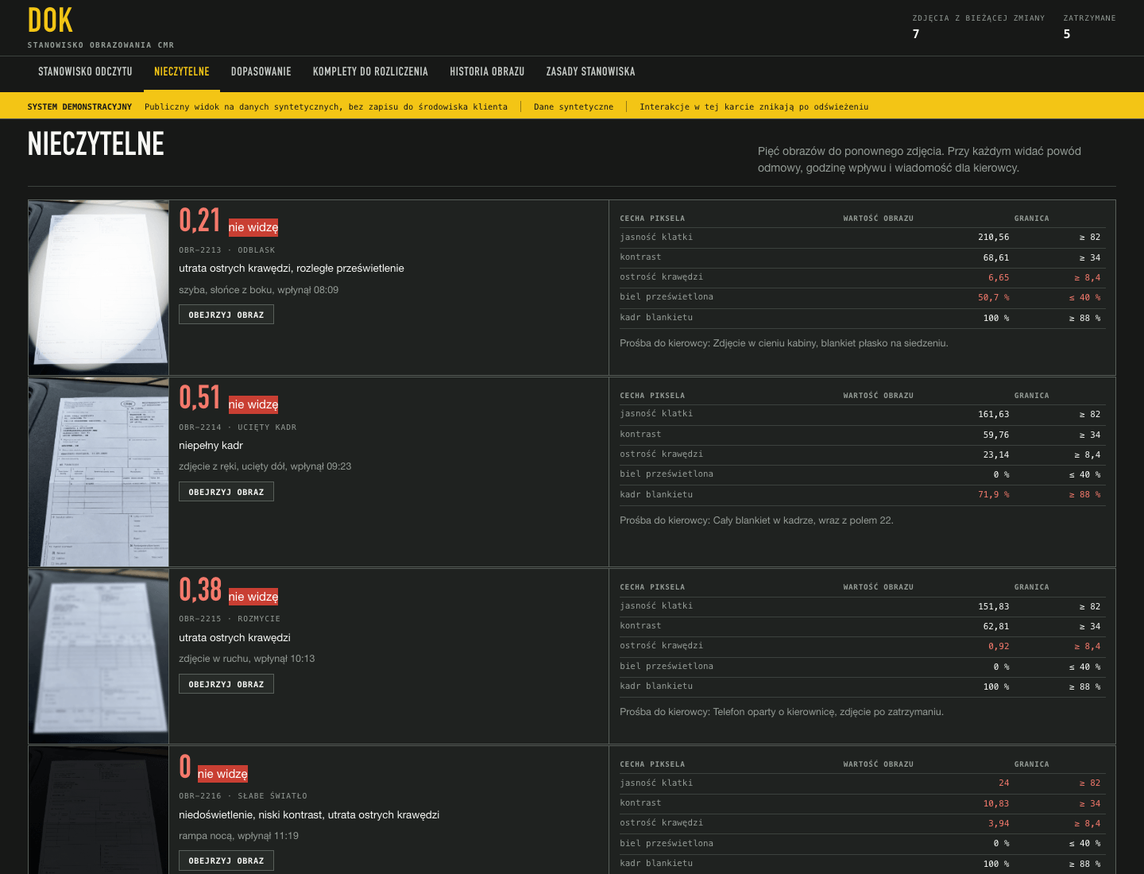Click the driver request about 'Telefon oparty o kierownicę'
The width and height of the screenshot is (1144, 874).
coord(782,712)
